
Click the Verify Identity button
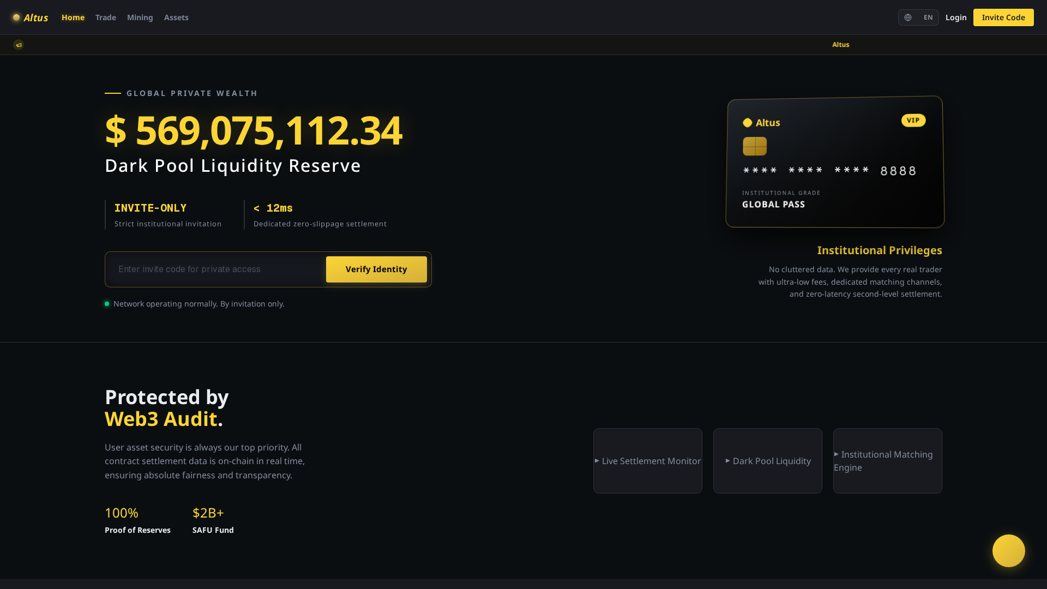tap(376, 269)
